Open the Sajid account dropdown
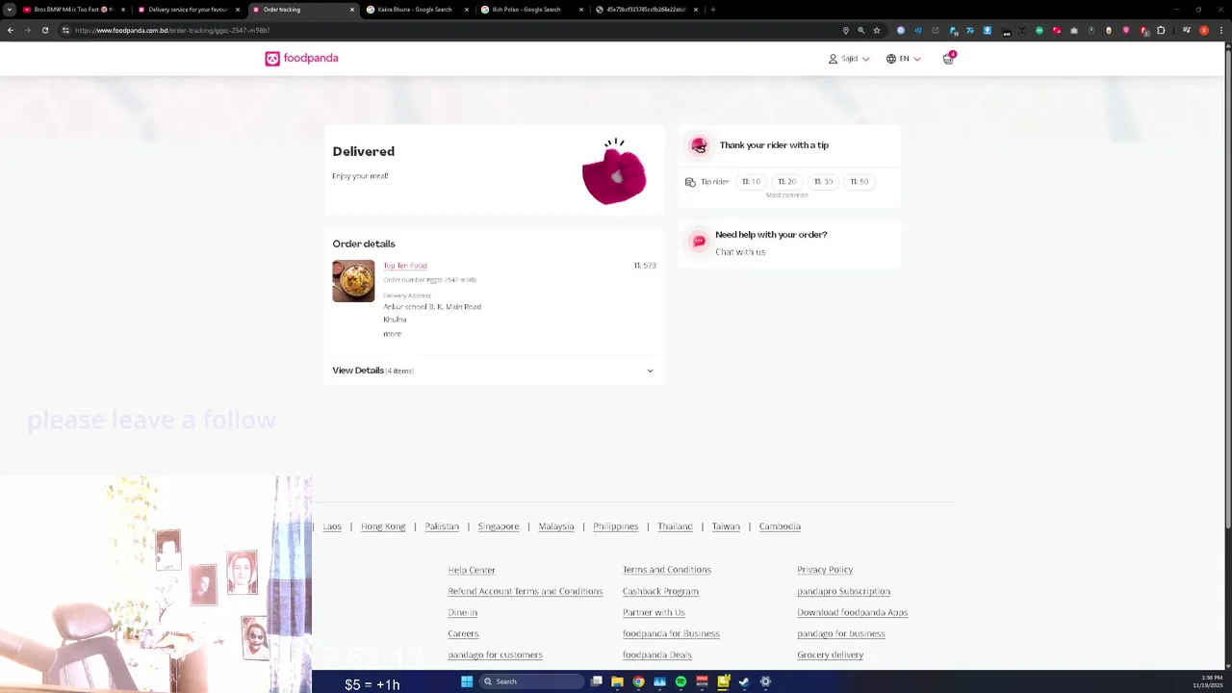Screen dimensions: 1232x693 [x=849, y=59]
